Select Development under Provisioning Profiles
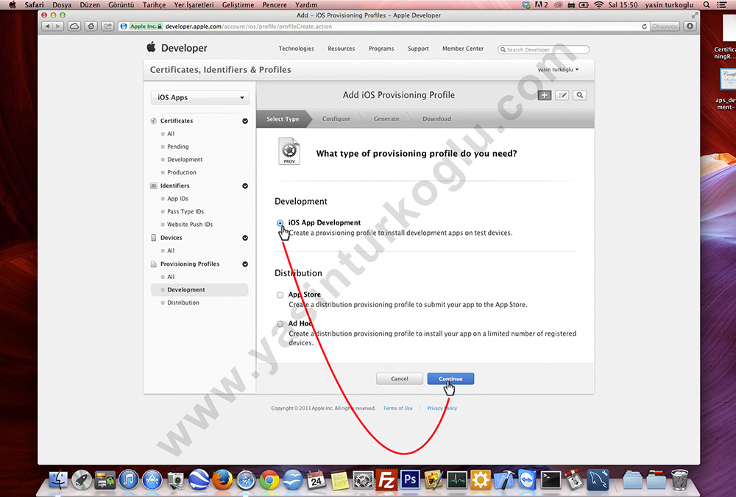This screenshot has width=736, height=497. coord(199,290)
